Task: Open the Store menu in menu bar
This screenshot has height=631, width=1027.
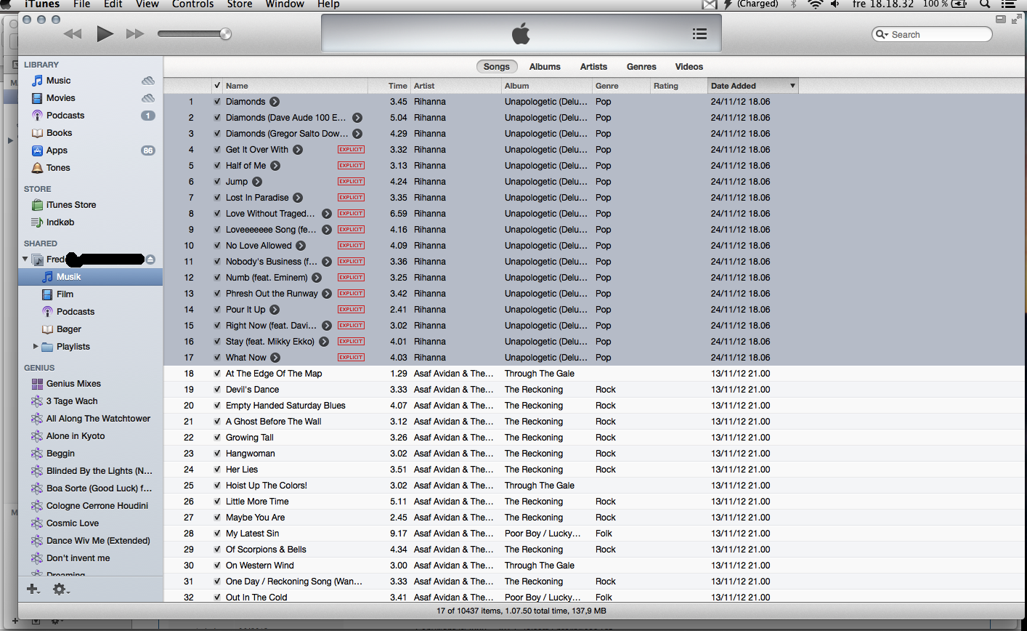Action: click(240, 4)
